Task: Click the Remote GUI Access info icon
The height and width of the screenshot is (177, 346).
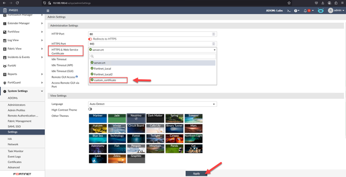Action: pyautogui.click(x=77, y=77)
